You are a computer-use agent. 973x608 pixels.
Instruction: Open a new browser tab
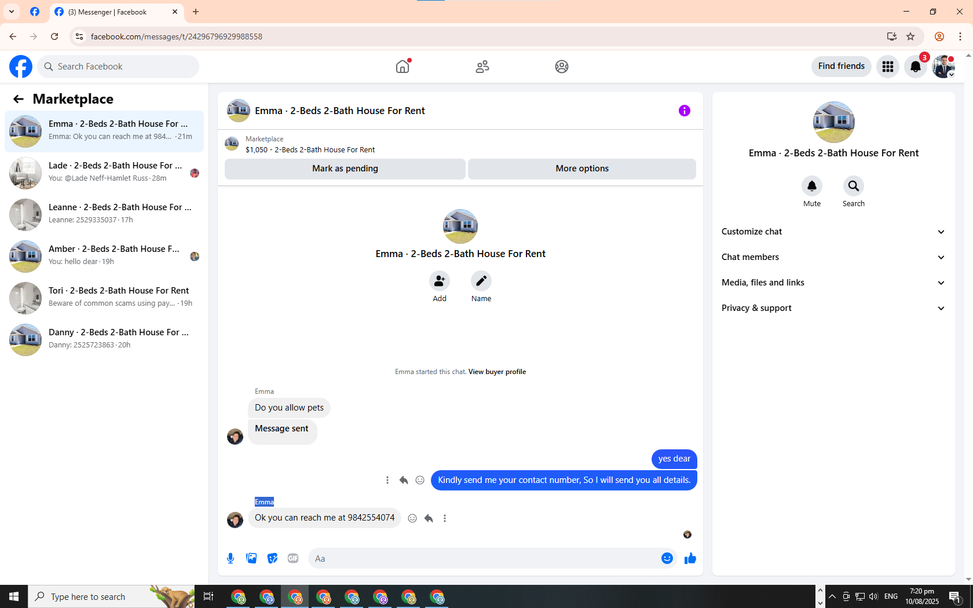pos(196,12)
